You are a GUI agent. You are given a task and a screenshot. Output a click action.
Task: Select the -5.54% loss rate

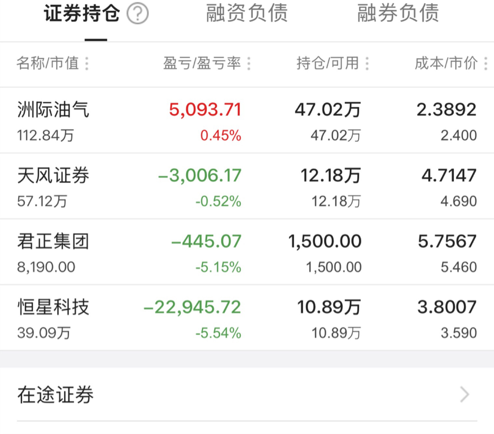[x=219, y=333]
